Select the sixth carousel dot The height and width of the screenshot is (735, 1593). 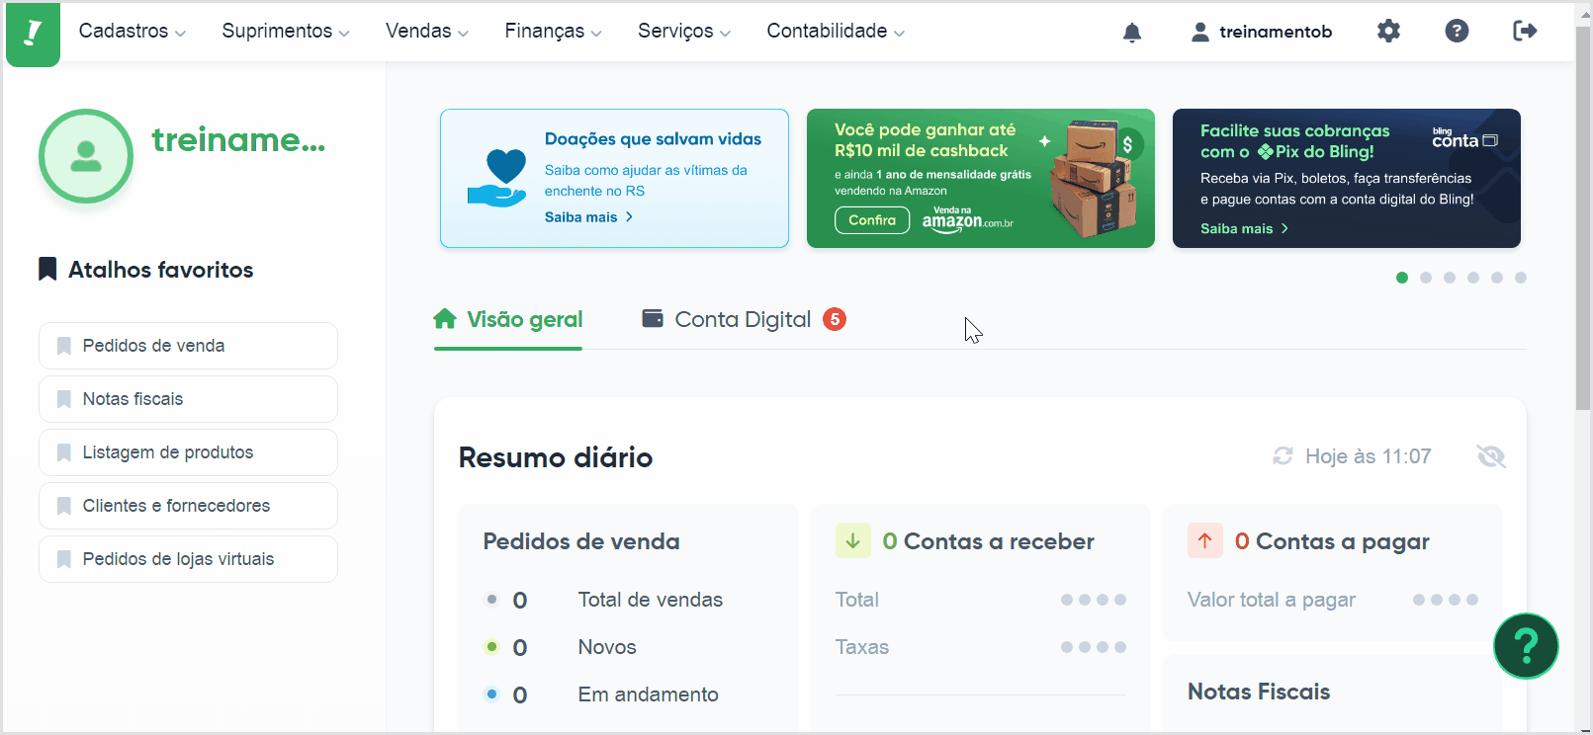click(x=1521, y=278)
